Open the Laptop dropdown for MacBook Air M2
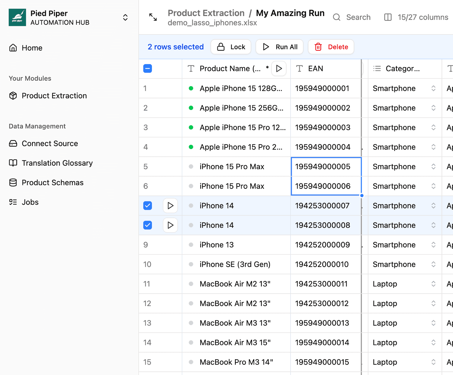This screenshot has height=375, width=453. coord(433,284)
